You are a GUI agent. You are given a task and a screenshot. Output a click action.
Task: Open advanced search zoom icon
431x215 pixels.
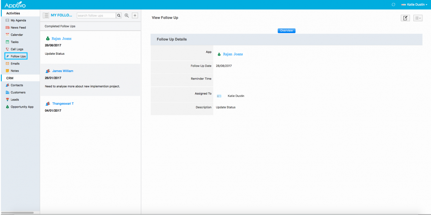click(x=127, y=15)
